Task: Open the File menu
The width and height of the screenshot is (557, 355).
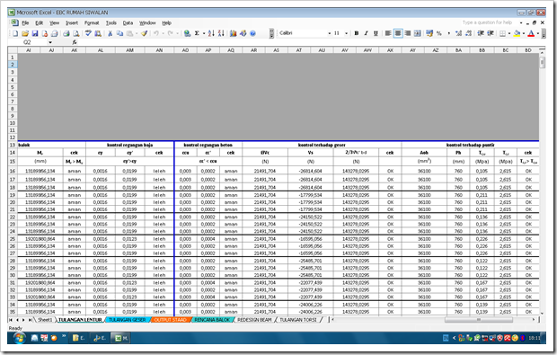Action: pos(25,23)
